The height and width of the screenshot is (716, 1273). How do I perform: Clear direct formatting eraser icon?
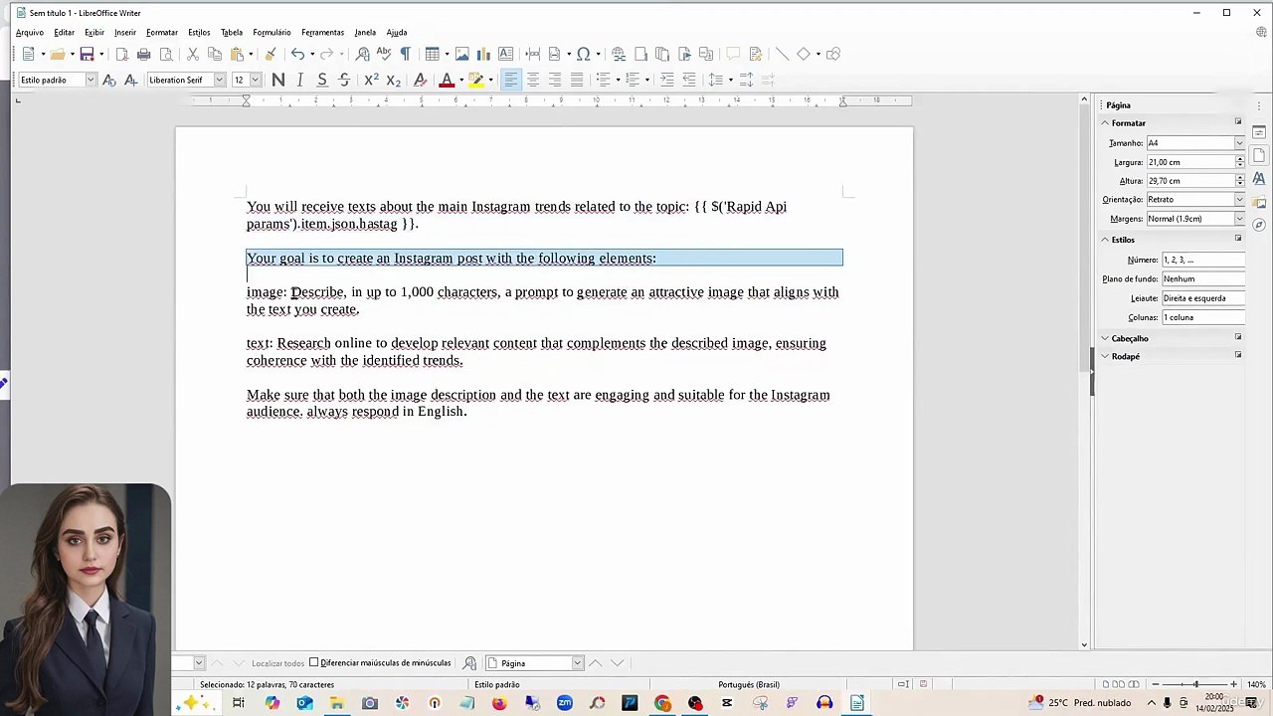click(x=420, y=80)
